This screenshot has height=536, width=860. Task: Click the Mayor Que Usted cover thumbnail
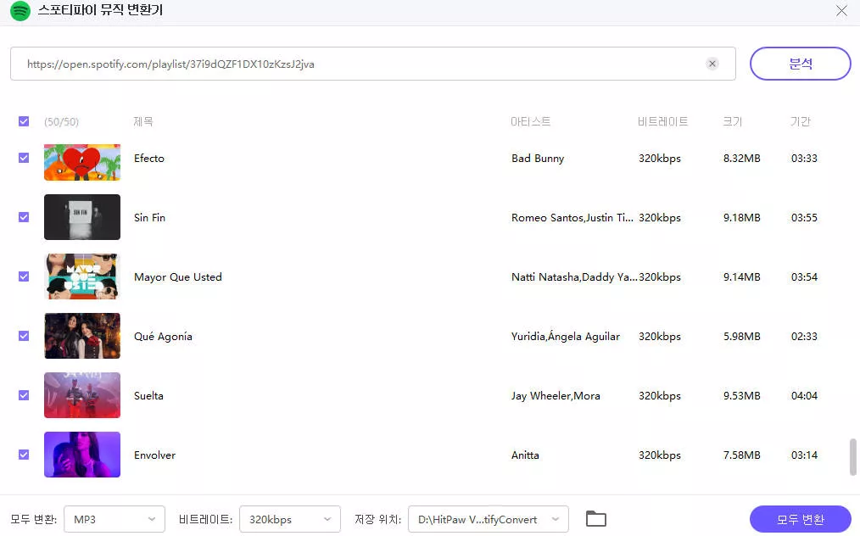click(82, 276)
